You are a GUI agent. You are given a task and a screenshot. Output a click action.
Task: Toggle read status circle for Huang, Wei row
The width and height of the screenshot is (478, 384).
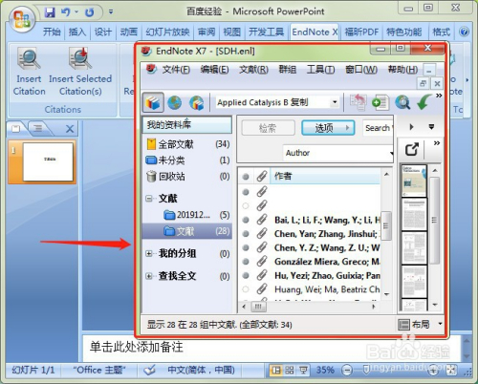point(246,289)
